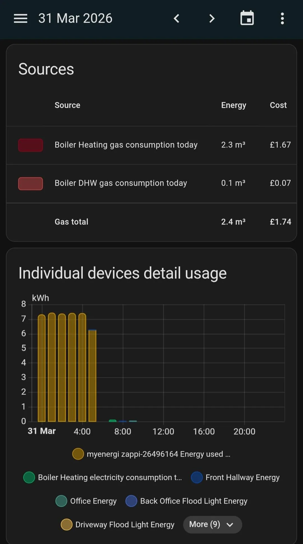The image size is (303, 544).
Task: Toggle Back Office Flood Light Energy
Action: click(187, 501)
